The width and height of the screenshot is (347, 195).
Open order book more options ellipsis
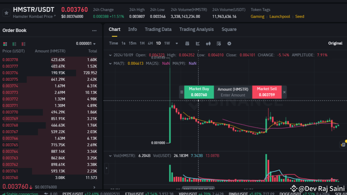[x=94, y=31]
